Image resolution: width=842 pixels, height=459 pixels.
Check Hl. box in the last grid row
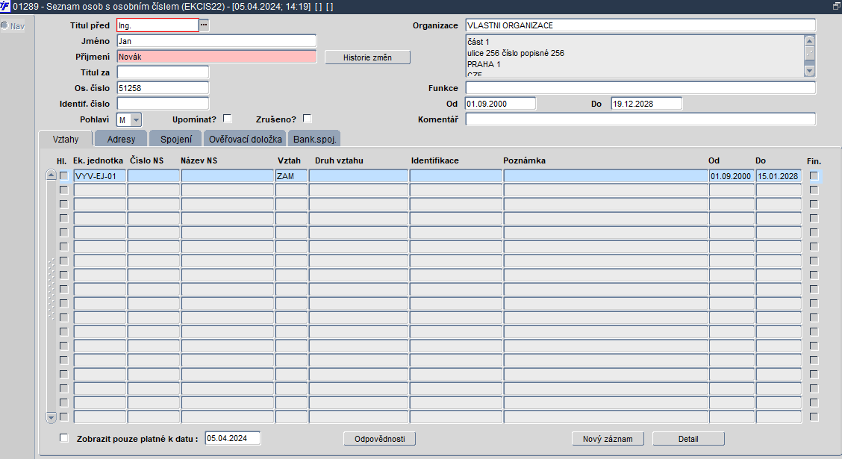pos(64,416)
